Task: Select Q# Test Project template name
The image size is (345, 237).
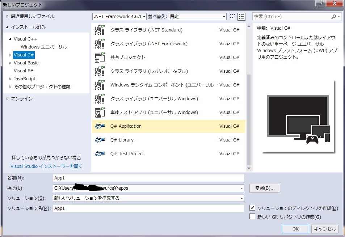Action: pyautogui.click(x=127, y=154)
